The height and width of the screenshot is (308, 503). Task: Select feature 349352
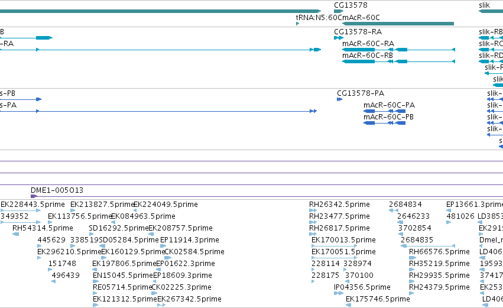pyautogui.click(x=14, y=216)
